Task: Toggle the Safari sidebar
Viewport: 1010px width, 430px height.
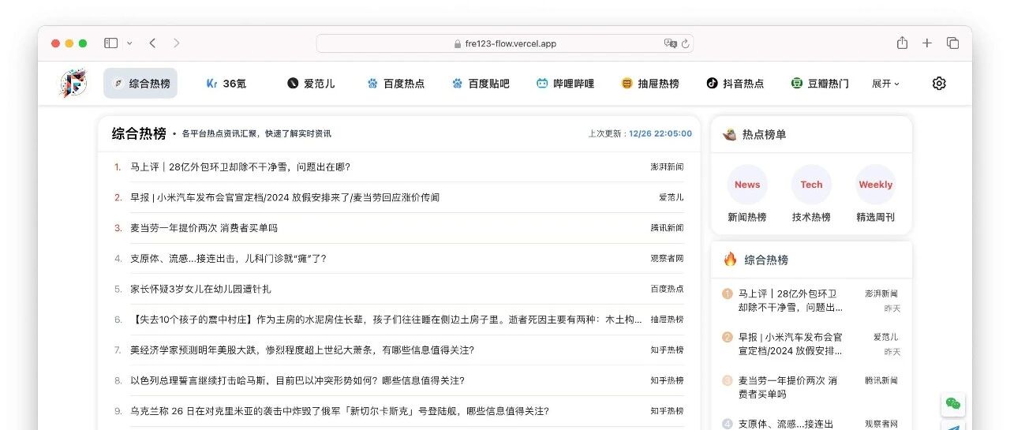Action: (x=110, y=43)
